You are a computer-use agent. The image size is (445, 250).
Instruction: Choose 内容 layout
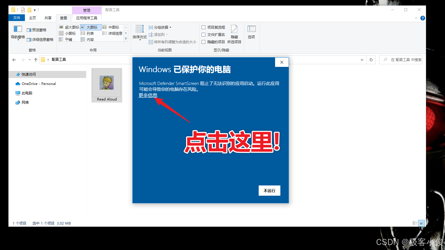pyautogui.click(x=87, y=39)
